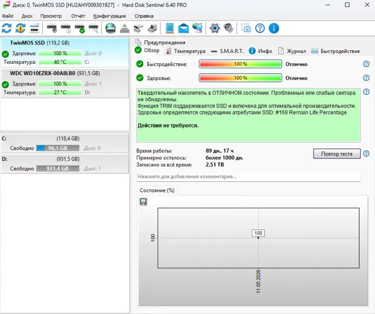Click the 11.05.2026 date label on chart

258,282
